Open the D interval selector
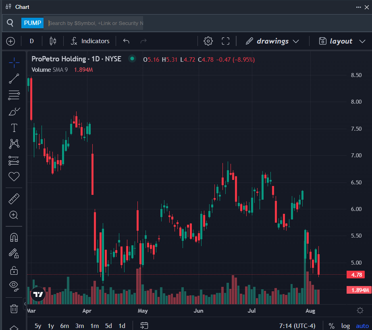This screenshot has height=330, width=372. point(32,41)
